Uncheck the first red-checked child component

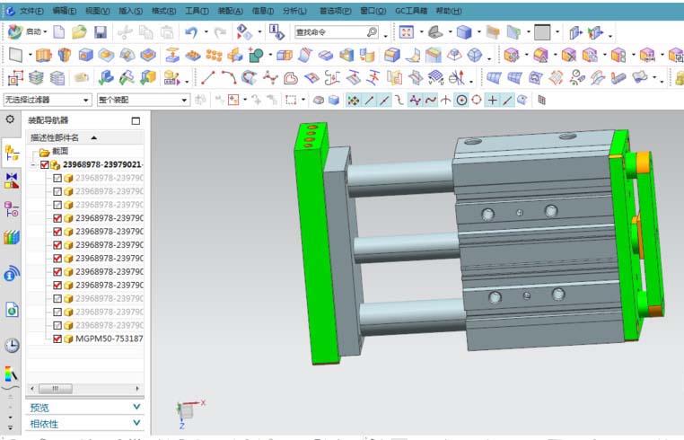point(57,218)
